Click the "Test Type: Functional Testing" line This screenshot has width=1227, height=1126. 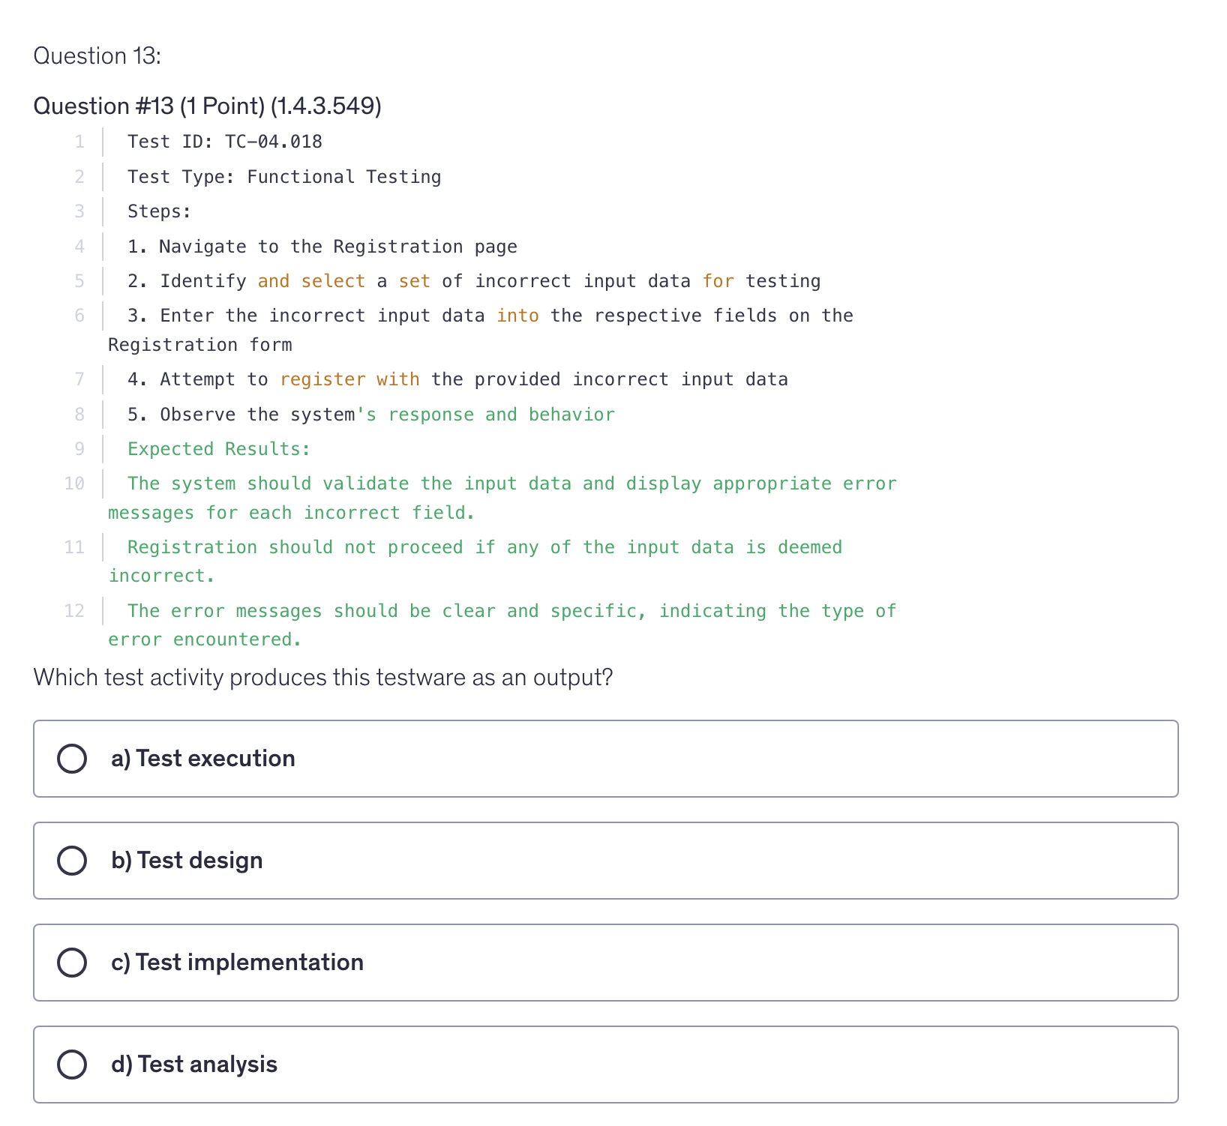[284, 177]
